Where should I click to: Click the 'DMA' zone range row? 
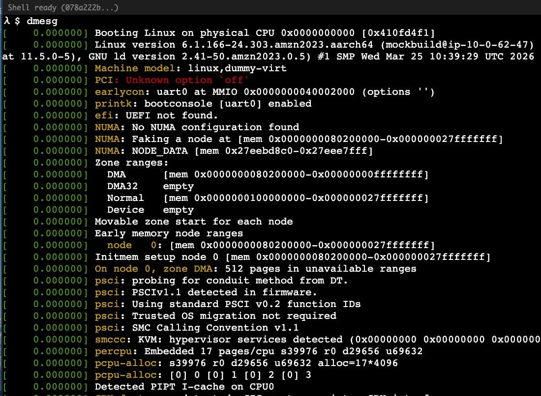tap(268, 174)
